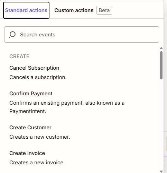Open the Custom actions tab

click(74, 10)
